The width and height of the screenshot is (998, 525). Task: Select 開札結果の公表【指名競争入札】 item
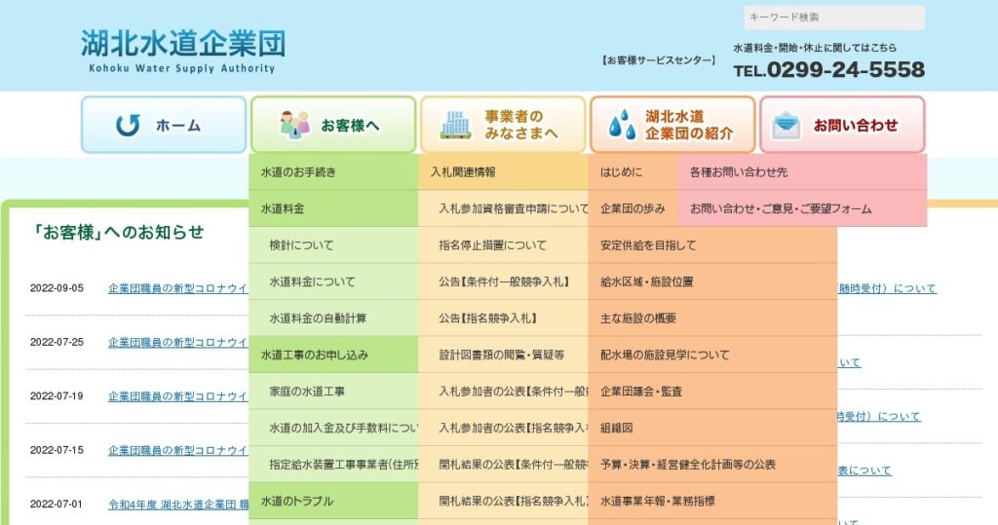(503, 502)
